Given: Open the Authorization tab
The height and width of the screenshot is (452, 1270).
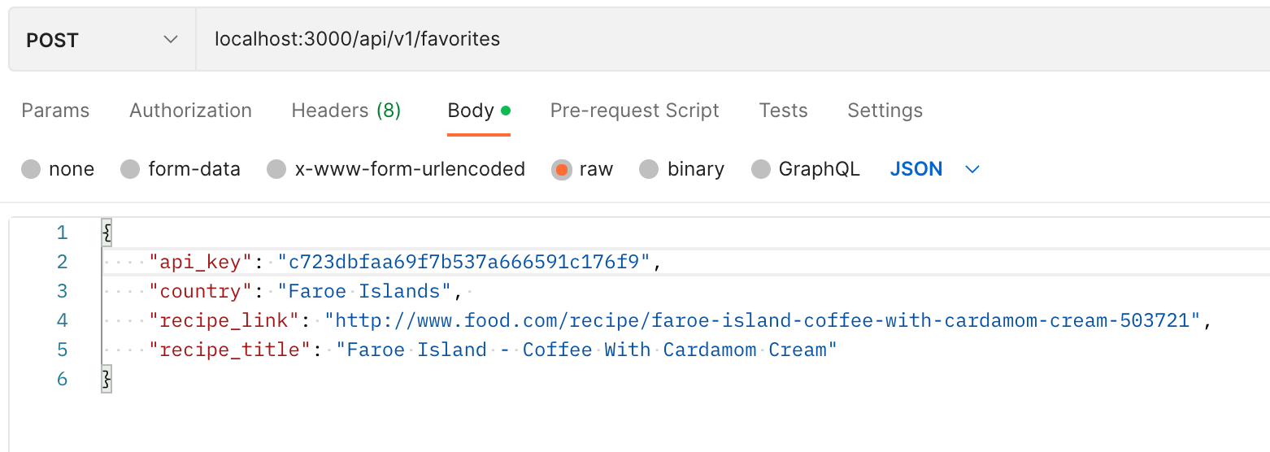Looking at the screenshot, I should coord(190,111).
